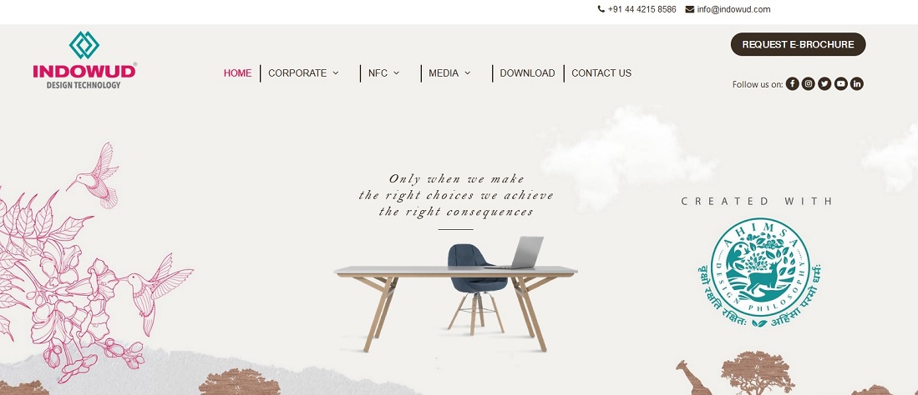This screenshot has width=918, height=395.
Task: Click the +91 44 4215 8586 phone link
Action: coord(642,9)
